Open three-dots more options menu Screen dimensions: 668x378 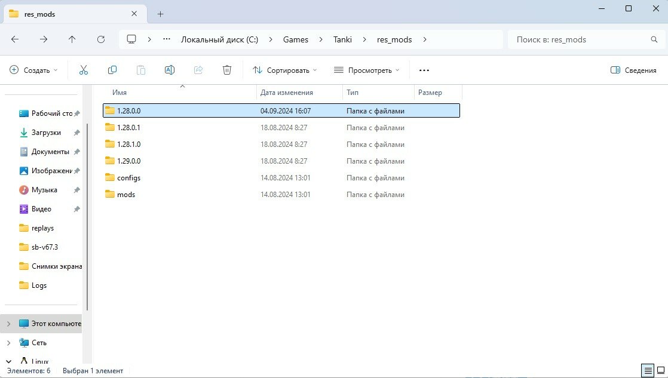coord(424,70)
